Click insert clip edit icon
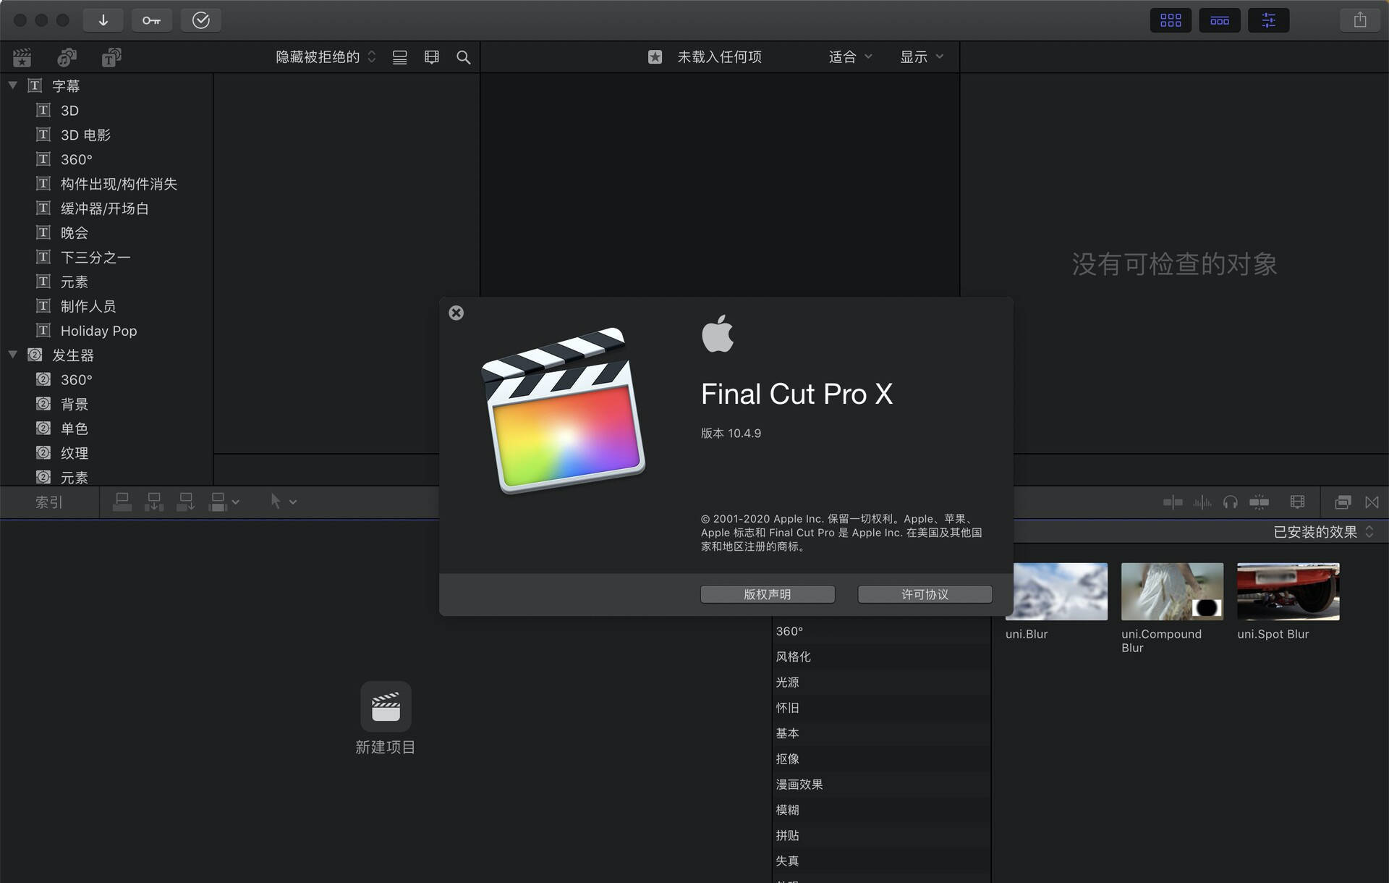This screenshot has height=883, width=1389. click(154, 502)
